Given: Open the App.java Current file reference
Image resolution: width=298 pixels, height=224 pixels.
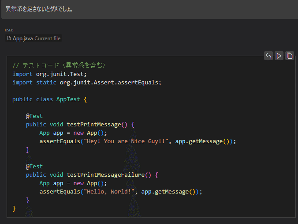Looking at the screenshot, I should [x=34, y=38].
